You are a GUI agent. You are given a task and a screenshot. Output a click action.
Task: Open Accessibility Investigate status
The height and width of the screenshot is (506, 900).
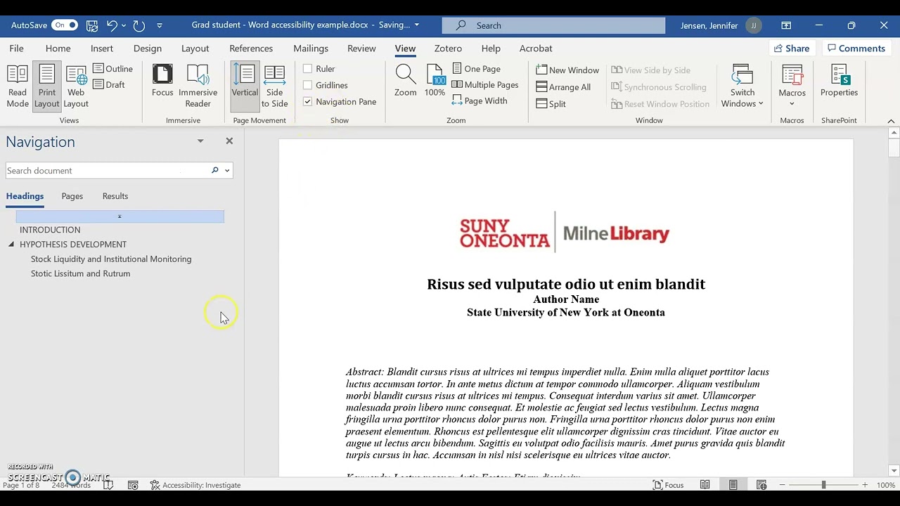point(195,485)
